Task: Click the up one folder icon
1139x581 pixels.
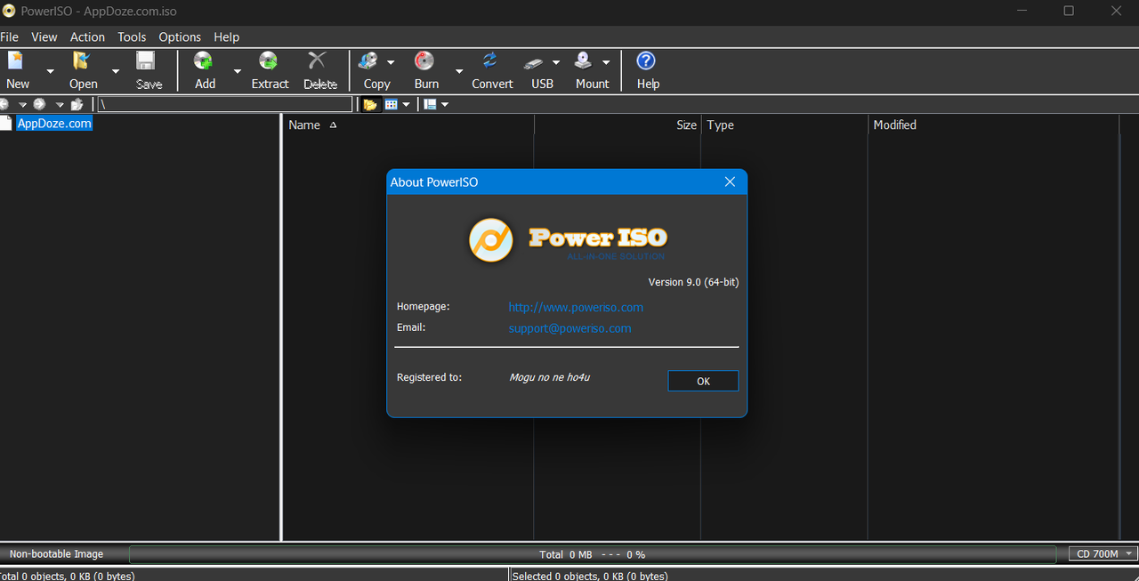Action: (77, 104)
